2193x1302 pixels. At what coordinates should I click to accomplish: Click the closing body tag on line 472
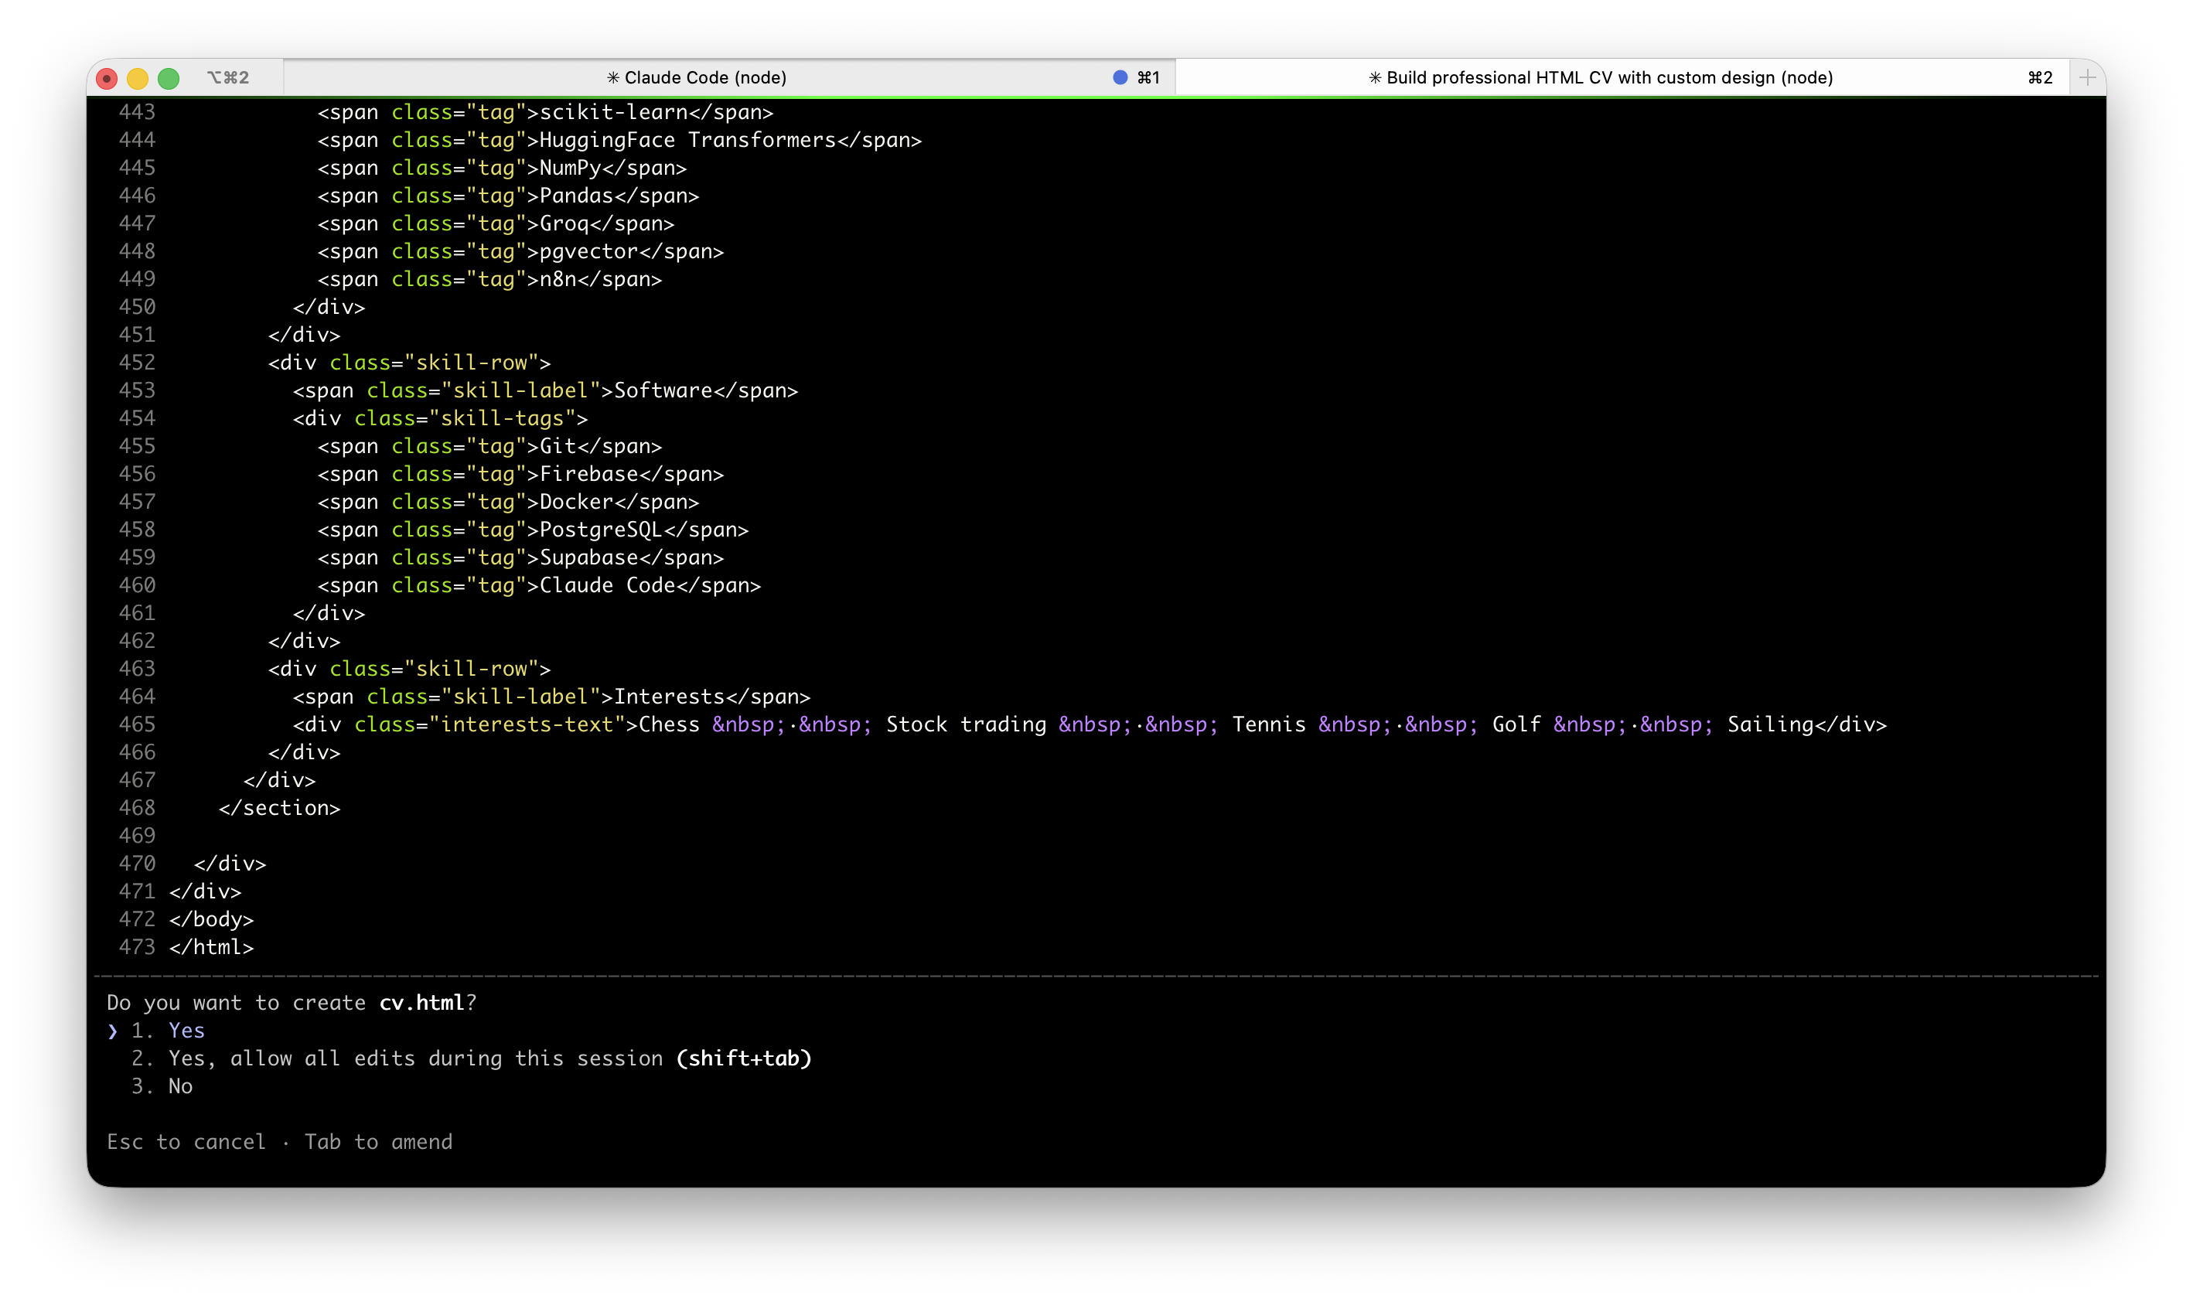(211, 919)
